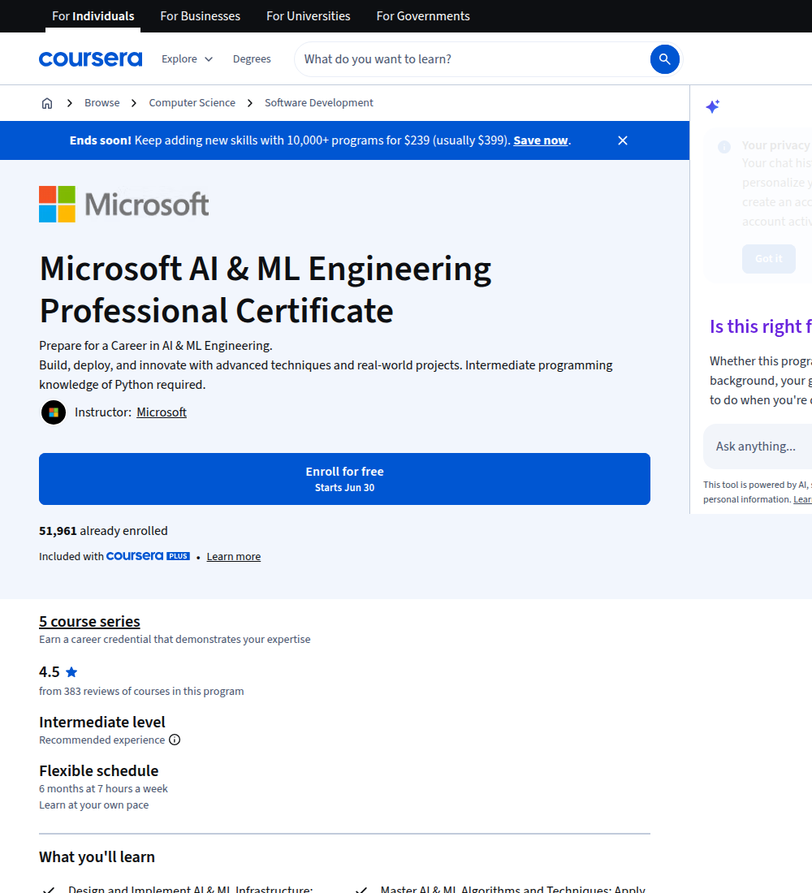Open the Software Development breadcrumb link
This screenshot has height=893, width=812.
coord(319,103)
